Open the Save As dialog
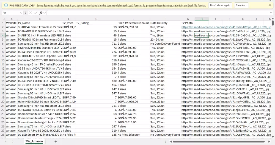The height and width of the screenshot is (145, 275). (x=241, y=5)
